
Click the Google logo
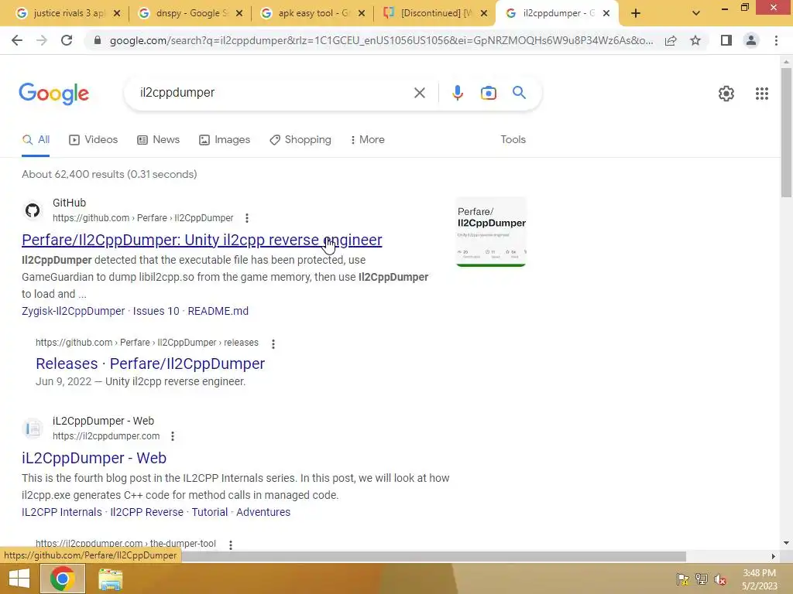[54, 94]
